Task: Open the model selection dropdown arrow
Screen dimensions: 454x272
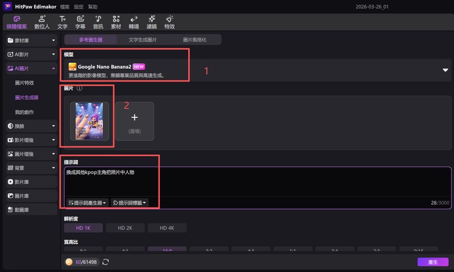Action: click(x=445, y=70)
